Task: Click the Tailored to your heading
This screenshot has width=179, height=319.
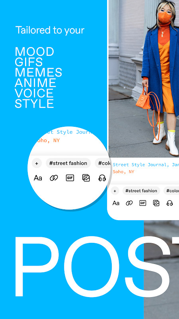Action: tap(50, 30)
